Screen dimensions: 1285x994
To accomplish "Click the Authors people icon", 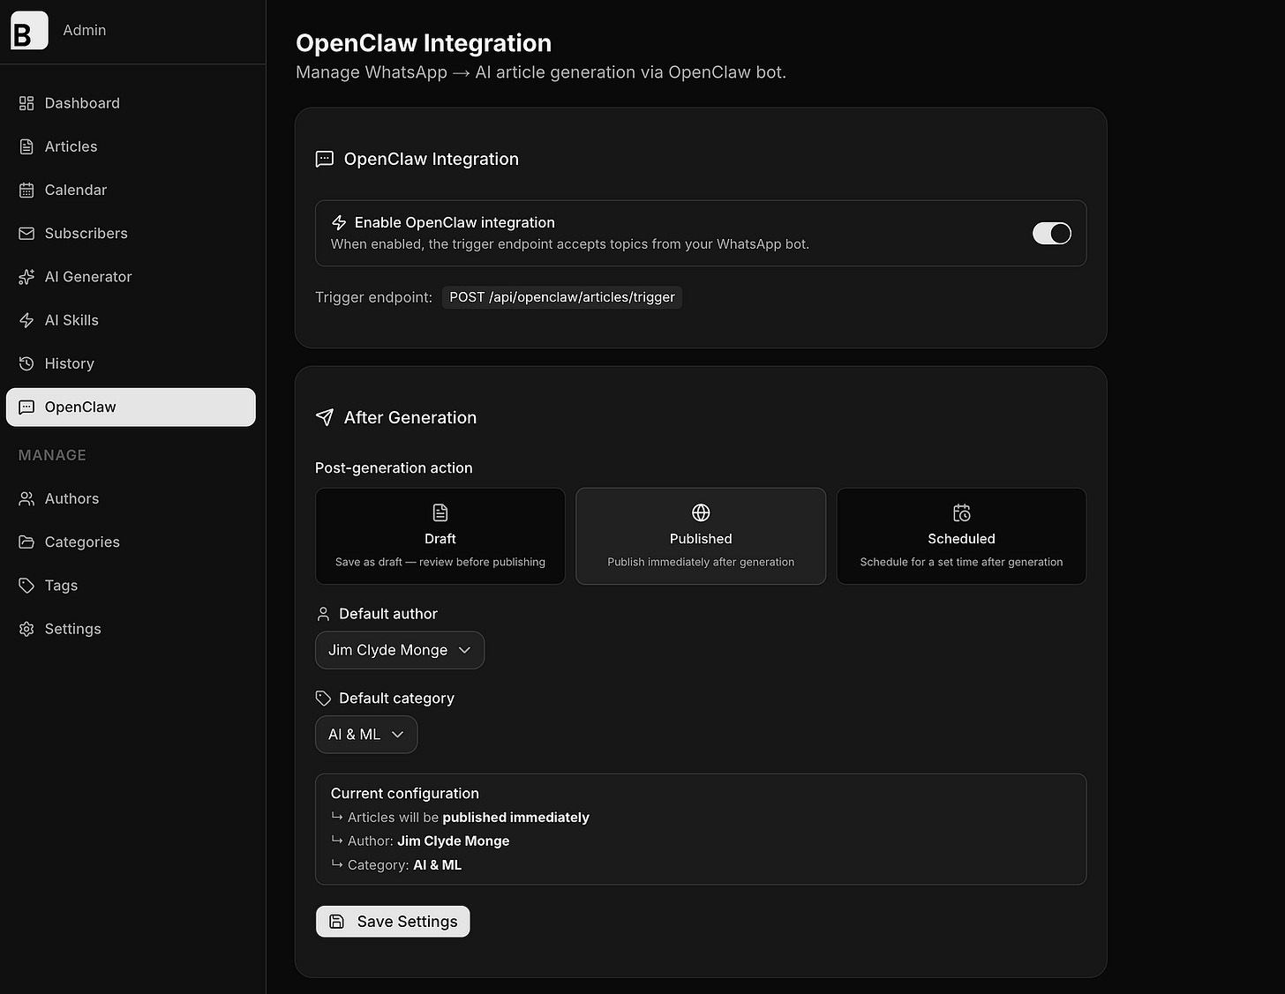I will (x=26, y=498).
